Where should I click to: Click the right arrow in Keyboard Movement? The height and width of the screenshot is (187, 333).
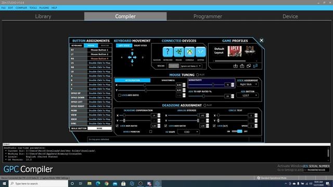tap(135, 58)
